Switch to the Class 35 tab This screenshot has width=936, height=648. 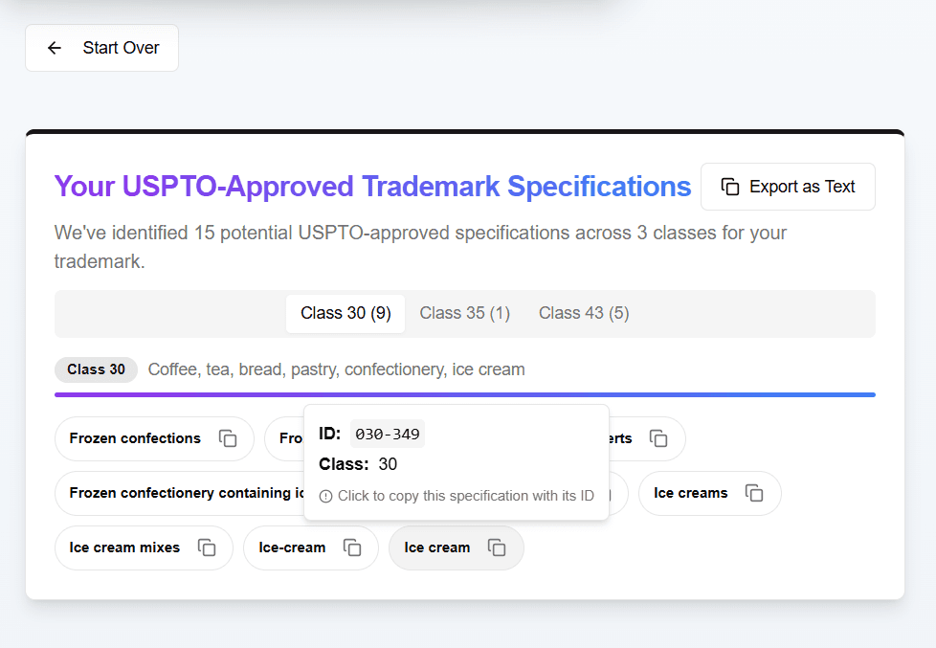(x=464, y=312)
